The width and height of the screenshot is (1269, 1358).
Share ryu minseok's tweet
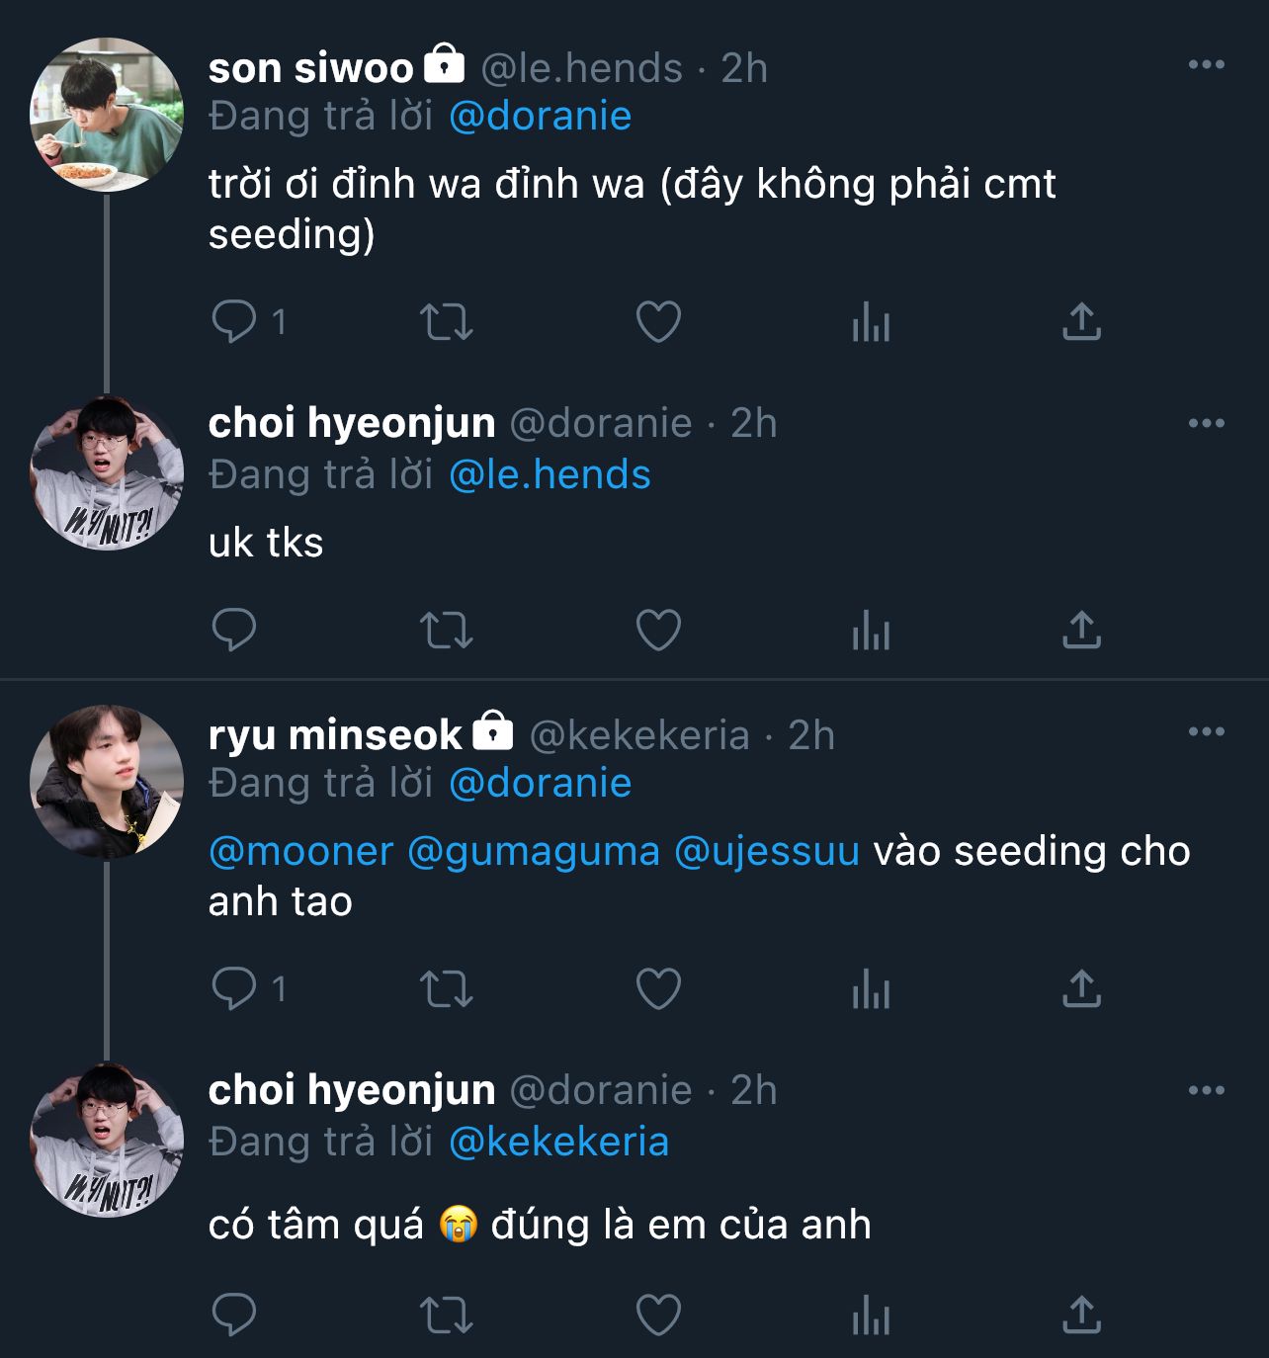coord(1081,988)
